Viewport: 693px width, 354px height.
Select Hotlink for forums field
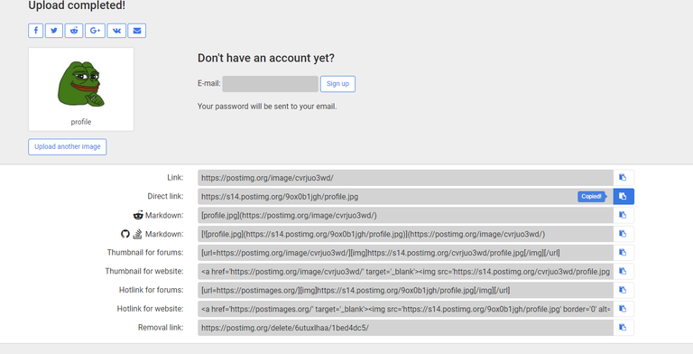tap(405, 290)
